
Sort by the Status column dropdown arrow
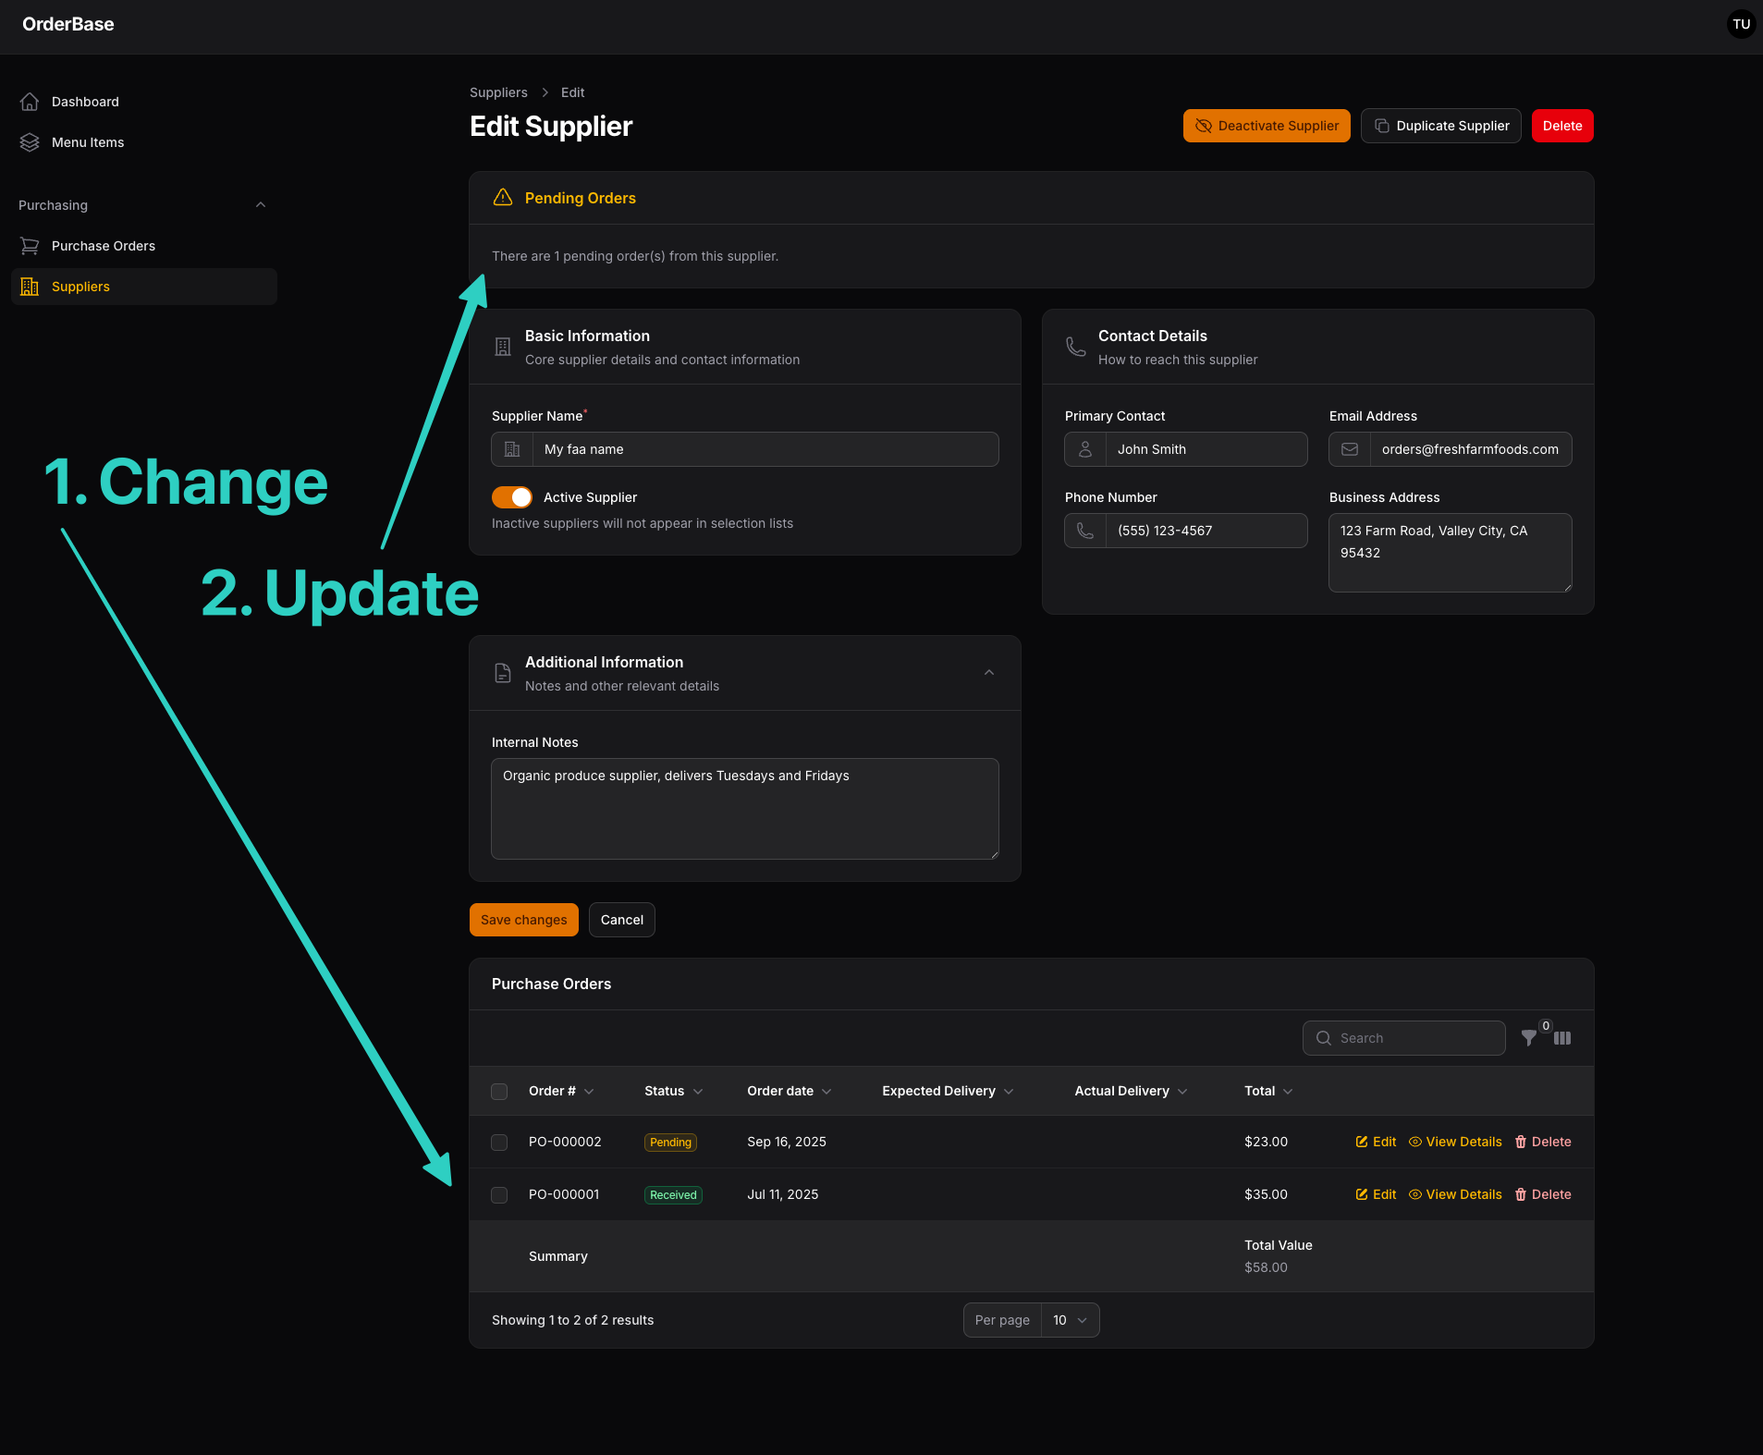(699, 1091)
